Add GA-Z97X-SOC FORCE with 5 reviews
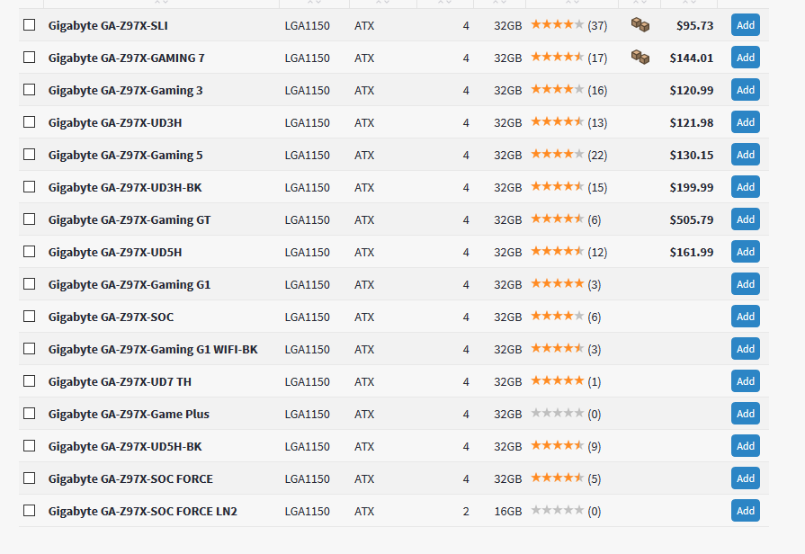The width and height of the screenshot is (805, 554). [746, 478]
